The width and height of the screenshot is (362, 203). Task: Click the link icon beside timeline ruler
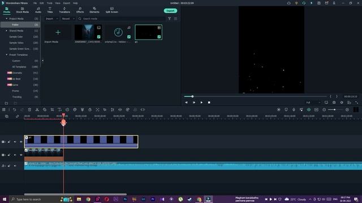coord(17,117)
